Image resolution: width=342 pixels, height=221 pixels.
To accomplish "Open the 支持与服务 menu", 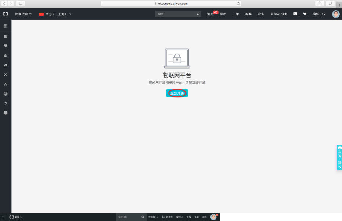I will click(279, 14).
